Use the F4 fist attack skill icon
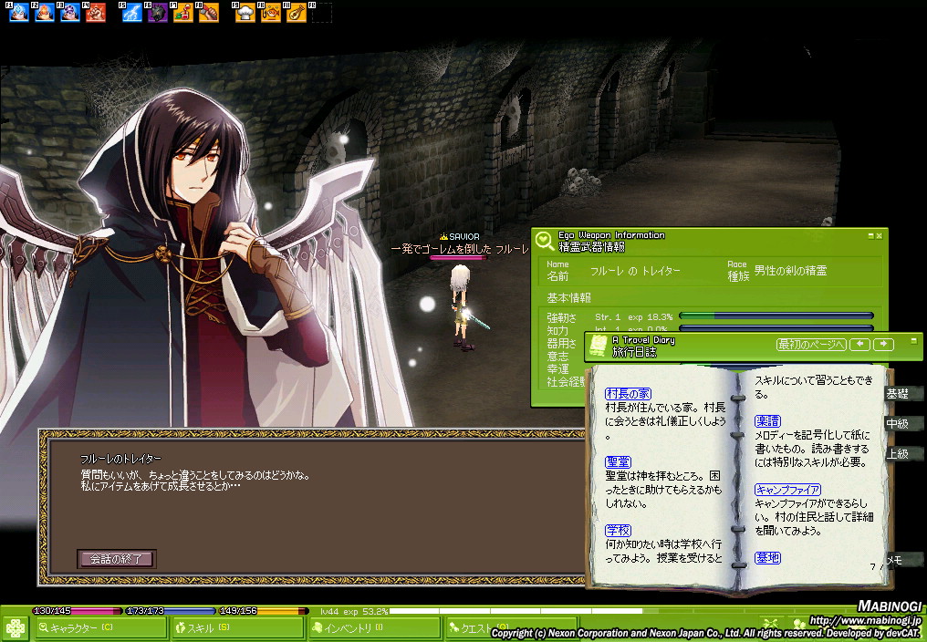 tap(96, 13)
